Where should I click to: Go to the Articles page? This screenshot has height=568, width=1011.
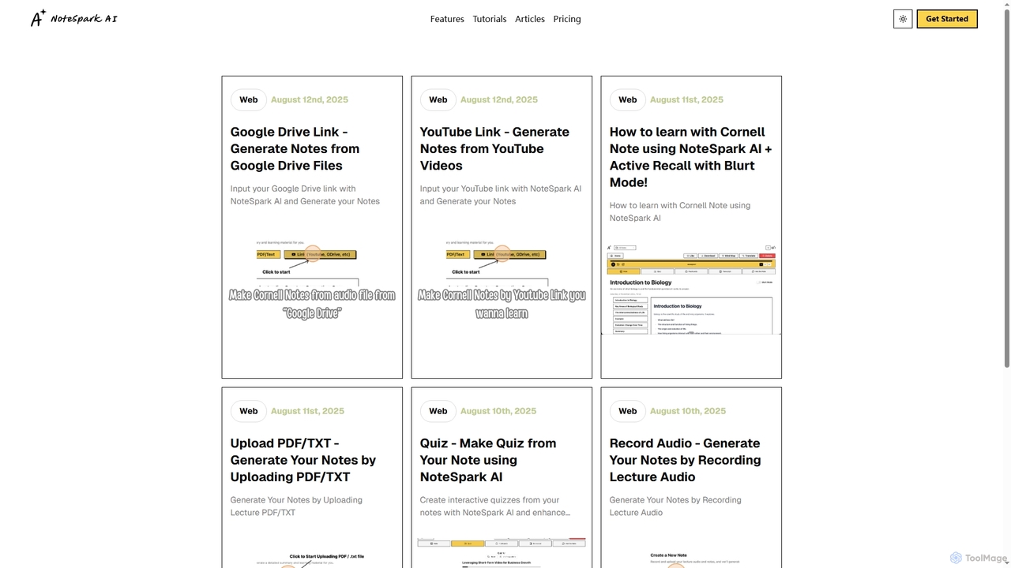pyautogui.click(x=530, y=19)
